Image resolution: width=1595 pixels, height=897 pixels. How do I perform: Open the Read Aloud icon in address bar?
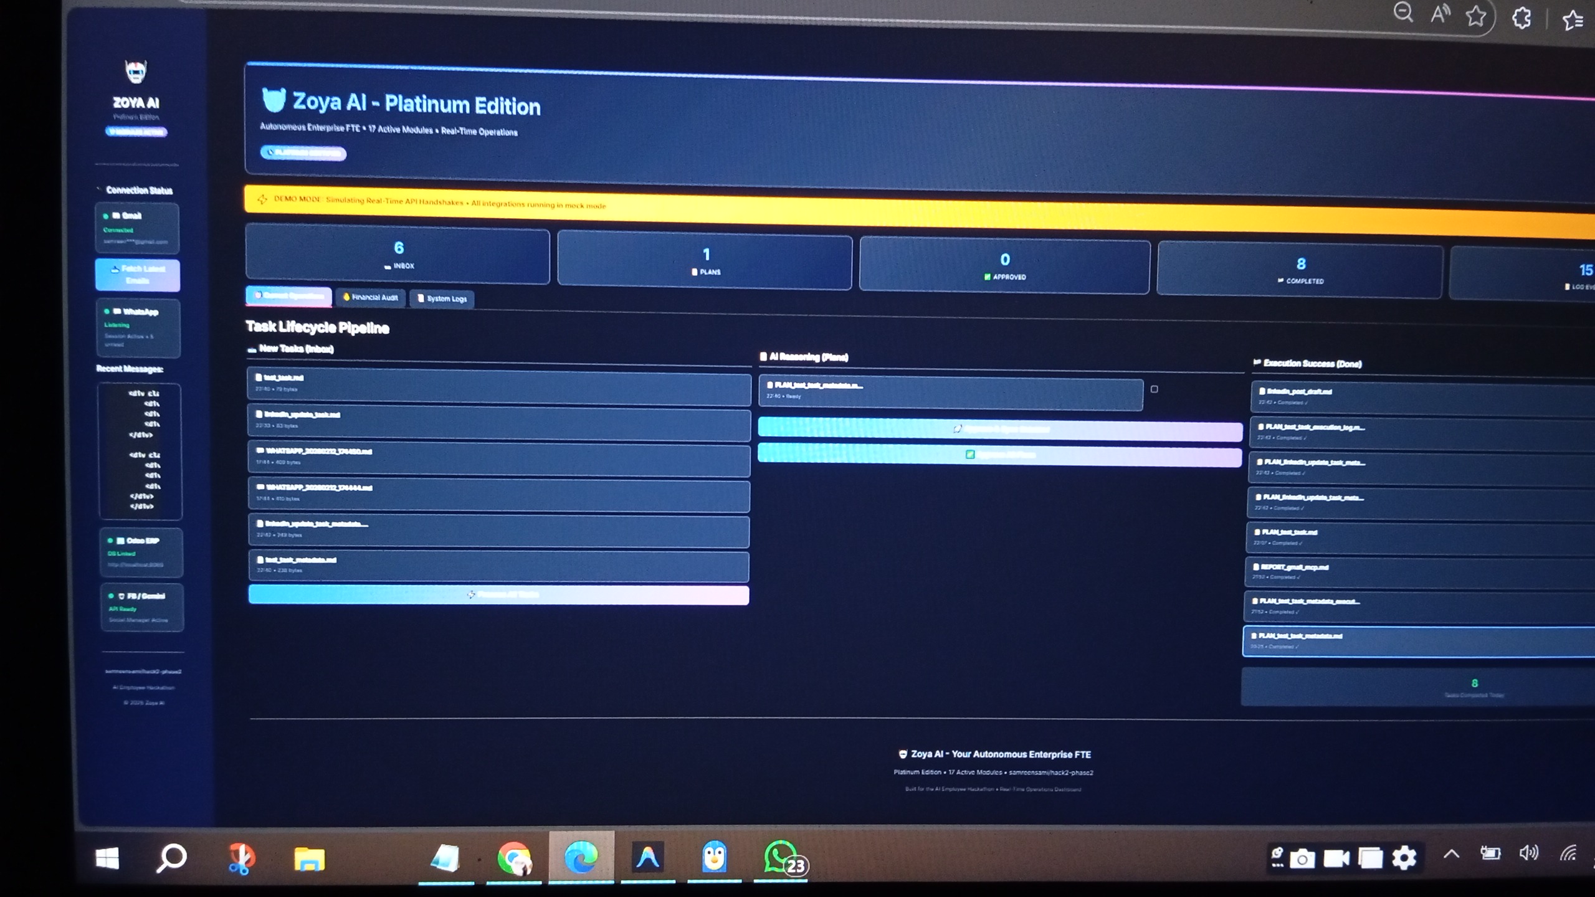[1440, 14]
